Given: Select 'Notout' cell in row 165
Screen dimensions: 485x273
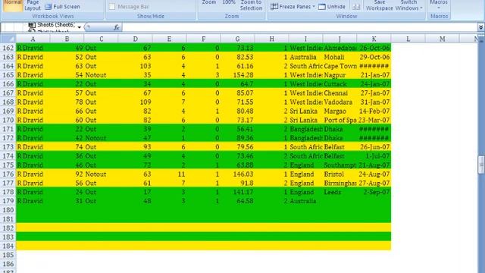Looking at the screenshot, I should 101,75.
